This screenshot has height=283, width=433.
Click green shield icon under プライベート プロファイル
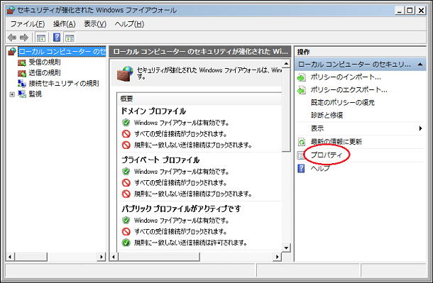(x=126, y=172)
